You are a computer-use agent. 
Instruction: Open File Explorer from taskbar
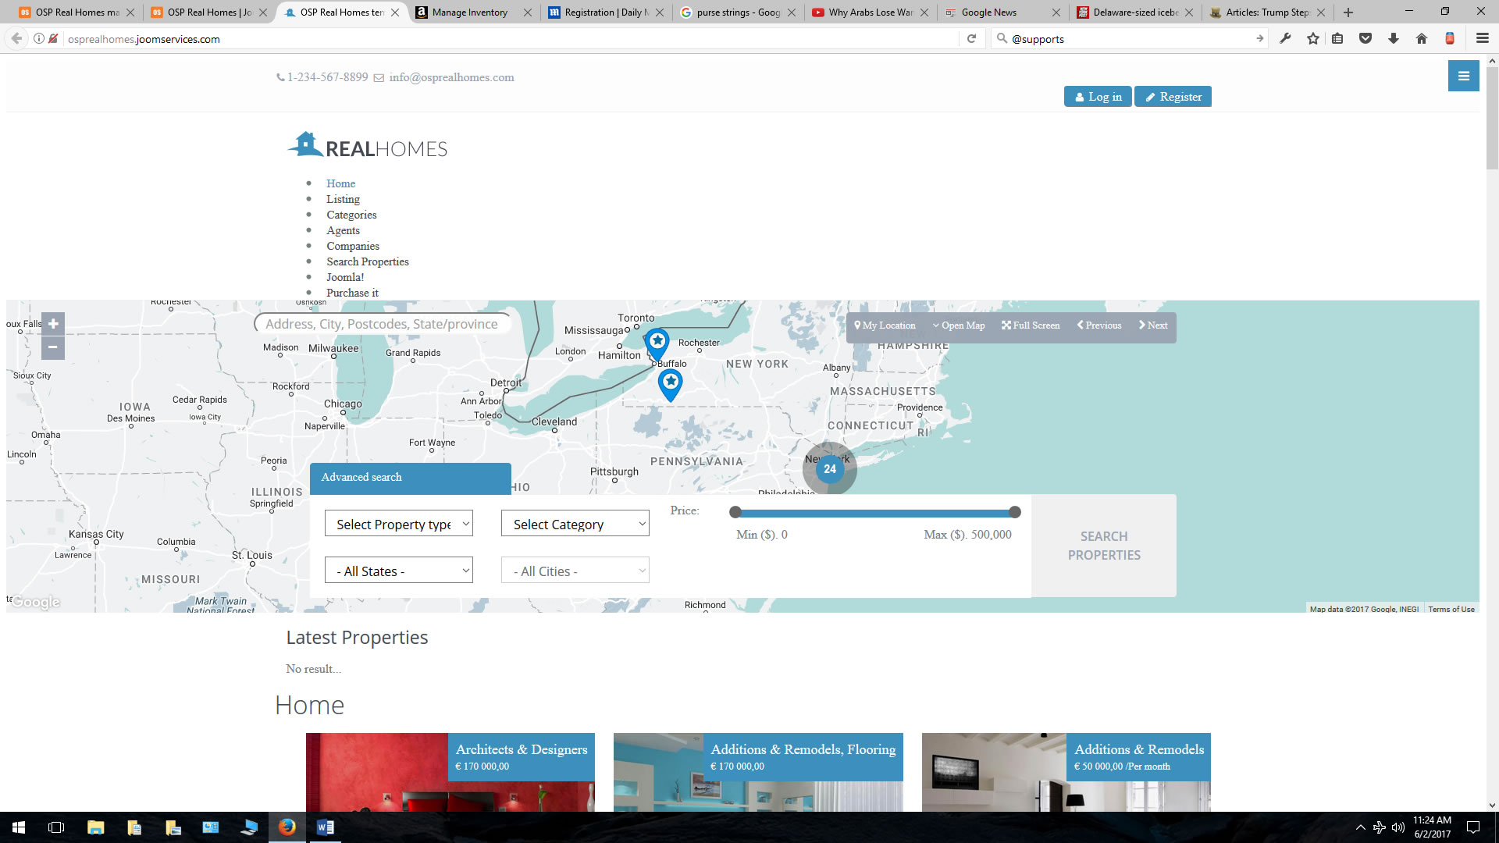point(95,827)
